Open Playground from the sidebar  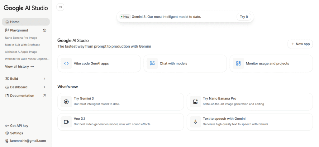click(x=19, y=30)
